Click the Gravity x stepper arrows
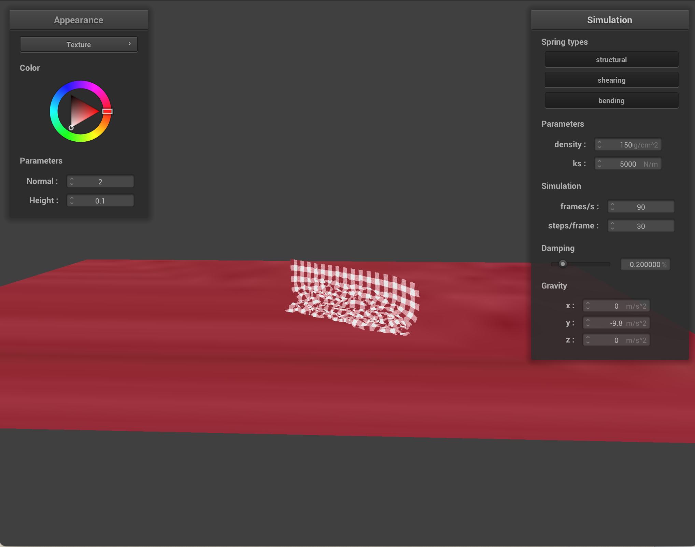The width and height of the screenshot is (695, 547). click(588, 306)
